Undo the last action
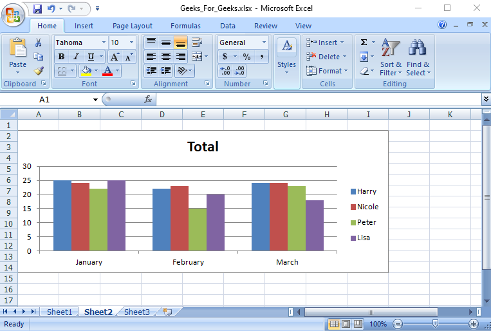Image resolution: width=491 pixels, height=331 pixels. point(51,8)
